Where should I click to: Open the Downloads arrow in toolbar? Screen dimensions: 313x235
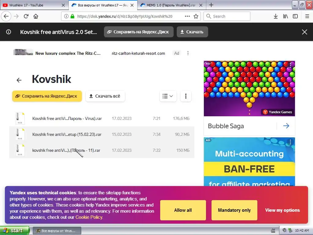coord(276,16)
